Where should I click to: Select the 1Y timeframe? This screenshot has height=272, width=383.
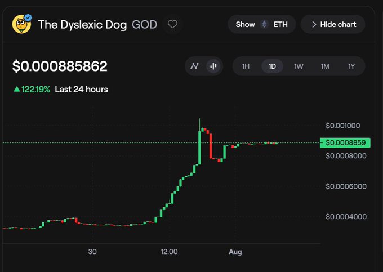(x=351, y=66)
